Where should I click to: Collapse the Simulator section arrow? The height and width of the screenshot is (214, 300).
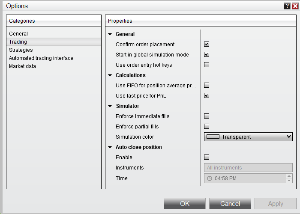pos(110,106)
